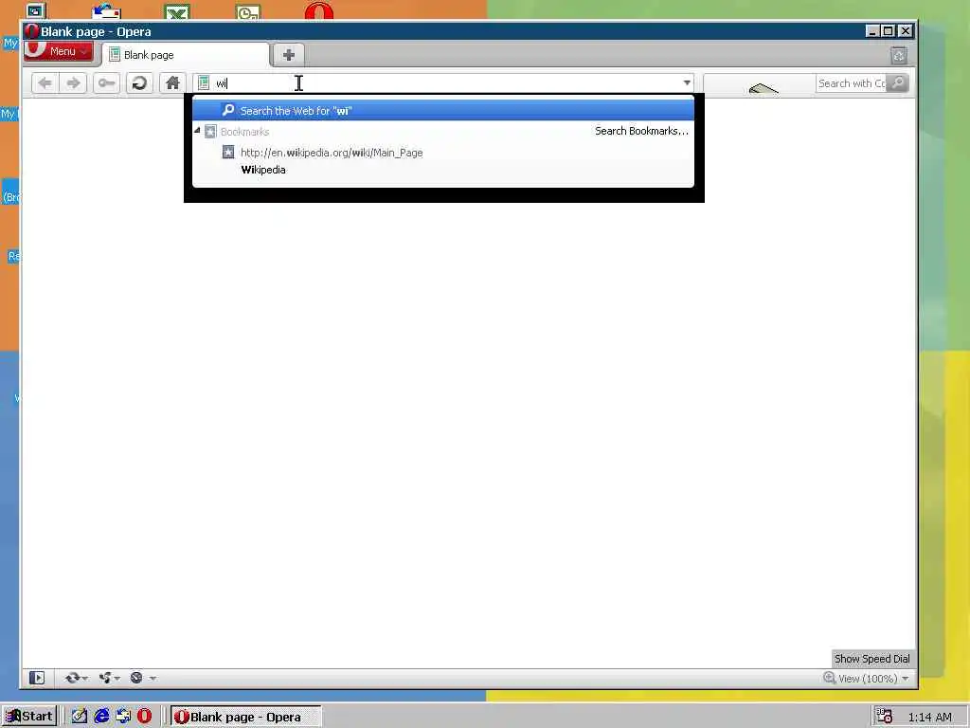The width and height of the screenshot is (970, 728).
Task: Open the Windows Start menu
Action: [29, 717]
